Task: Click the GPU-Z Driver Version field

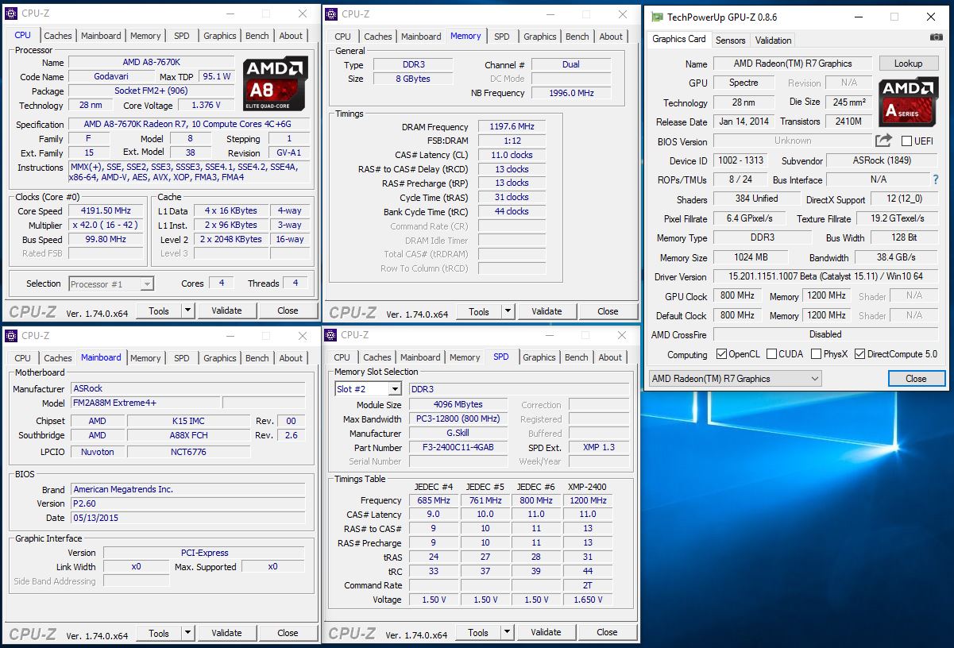Action: pyautogui.click(x=825, y=277)
